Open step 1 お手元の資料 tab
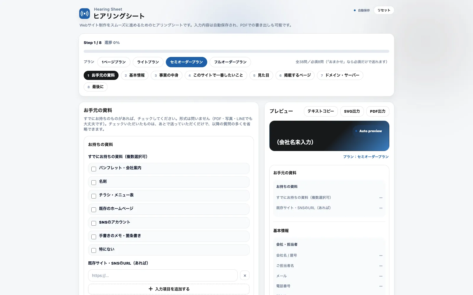The height and width of the screenshot is (295, 473). 101,75
